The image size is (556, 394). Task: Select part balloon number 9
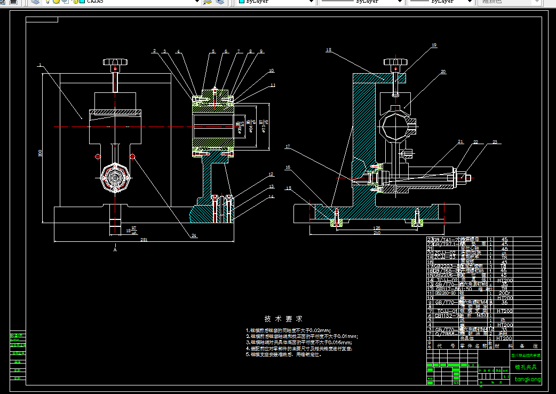point(261,51)
